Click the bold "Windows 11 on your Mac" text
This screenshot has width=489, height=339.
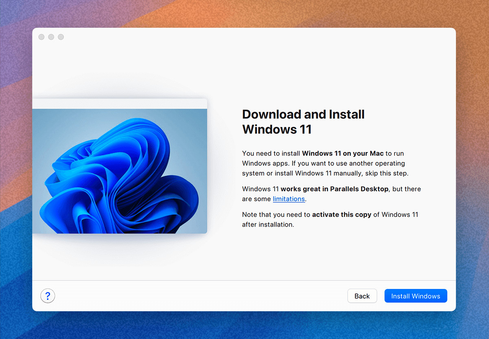click(x=343, y=154)
